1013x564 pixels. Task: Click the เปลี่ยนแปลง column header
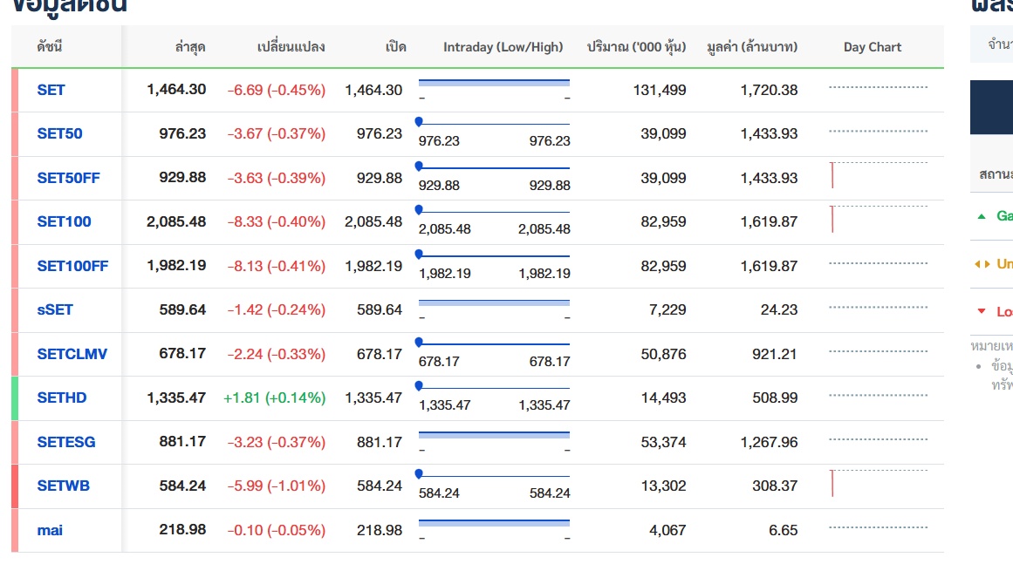point(291,47)
